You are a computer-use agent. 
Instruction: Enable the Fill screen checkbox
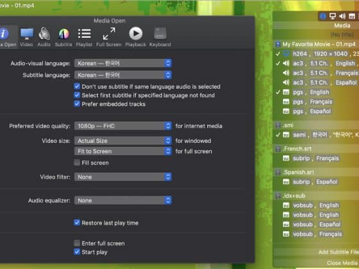(77, 163)
